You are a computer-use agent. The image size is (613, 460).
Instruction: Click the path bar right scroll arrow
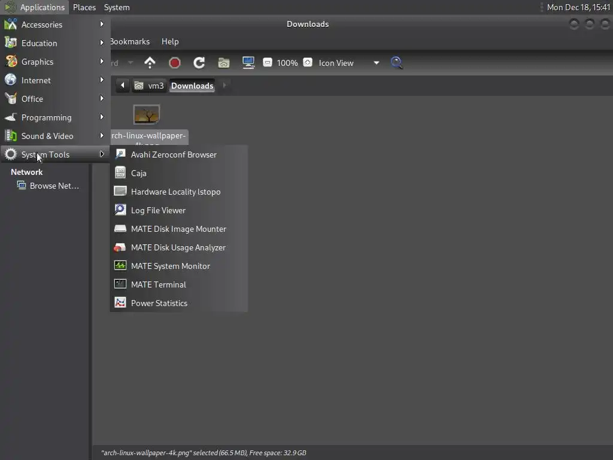(x=224, y=85)
